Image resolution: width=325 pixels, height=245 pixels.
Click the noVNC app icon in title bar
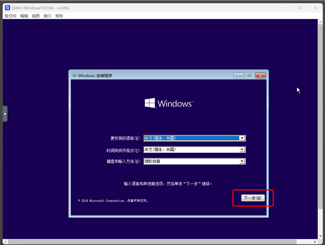(7, 8)
